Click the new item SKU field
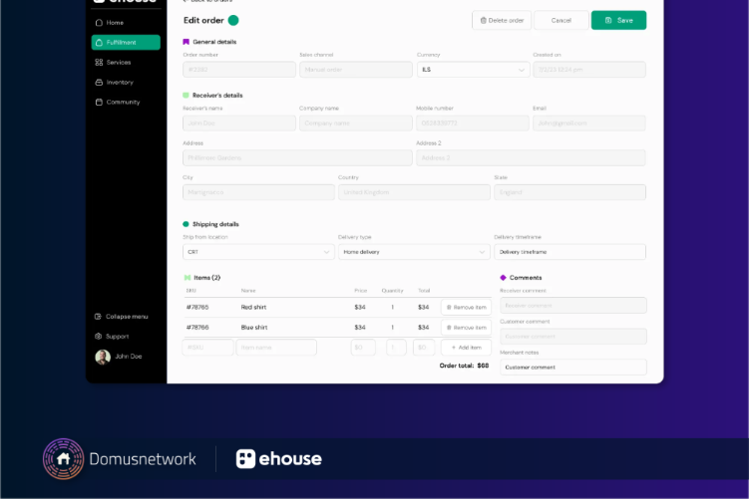Image resolution: width=749 pixels, height=499 pixels. pyautogui.click(x=207, y=348)
